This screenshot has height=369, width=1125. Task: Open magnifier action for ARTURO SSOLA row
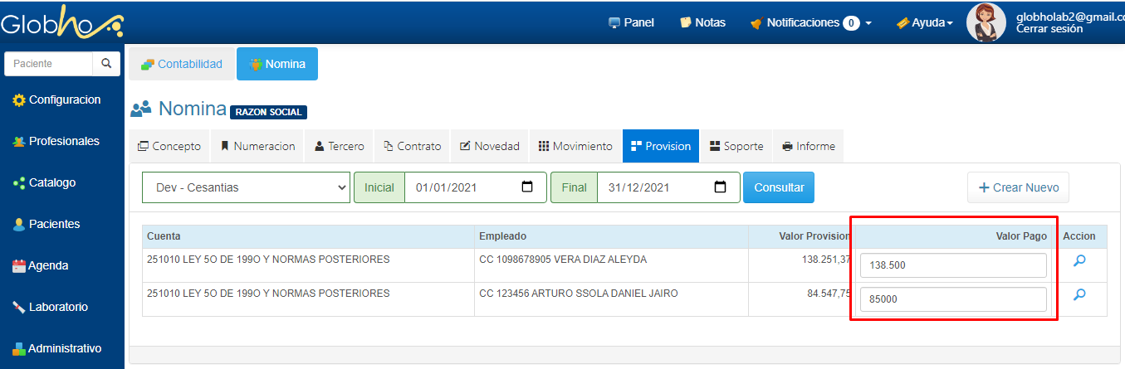(1079, 294)
